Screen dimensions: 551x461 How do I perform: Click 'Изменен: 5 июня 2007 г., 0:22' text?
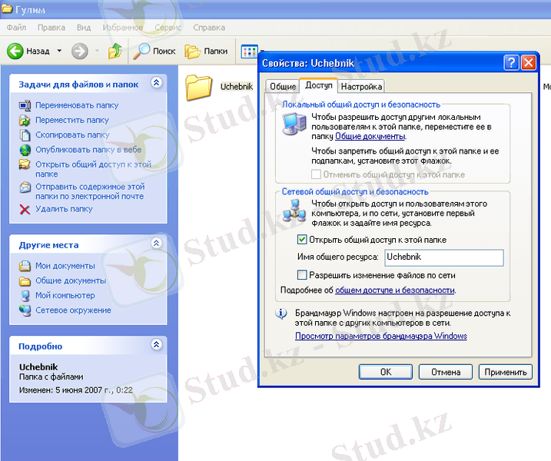[x=75, y=390]
